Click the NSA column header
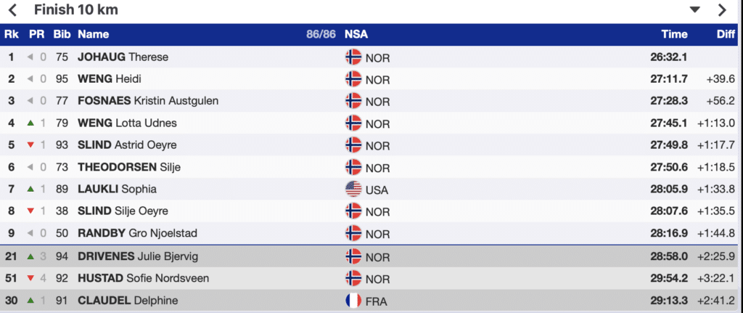The height and width of the screenshot is (313, 743). pyautogui.click(x=356, y=34)
